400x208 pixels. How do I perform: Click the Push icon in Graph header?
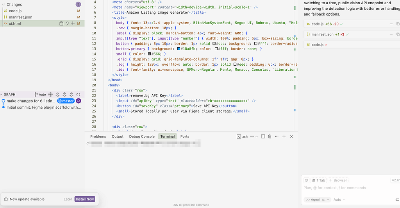71,95
